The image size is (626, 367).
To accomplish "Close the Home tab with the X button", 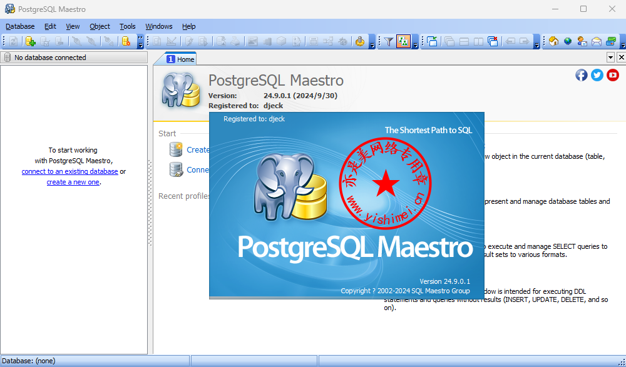I will [621, 58].
